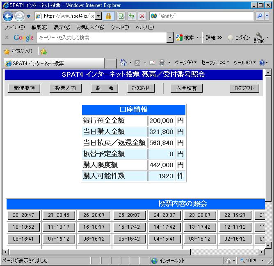Click the Google keyword search field
274x266 pixels.
point(101,38)
